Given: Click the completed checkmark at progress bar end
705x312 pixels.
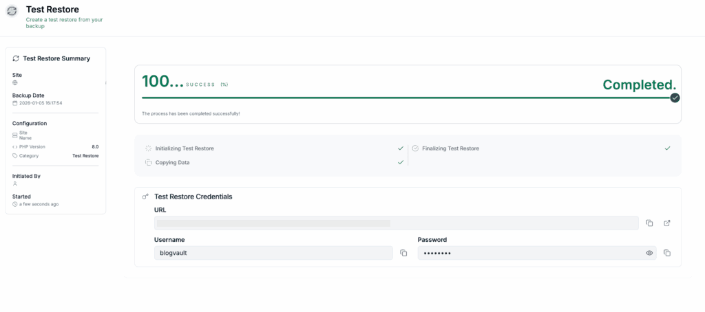Looking at the screenshot, I should [x=675, y=98].
